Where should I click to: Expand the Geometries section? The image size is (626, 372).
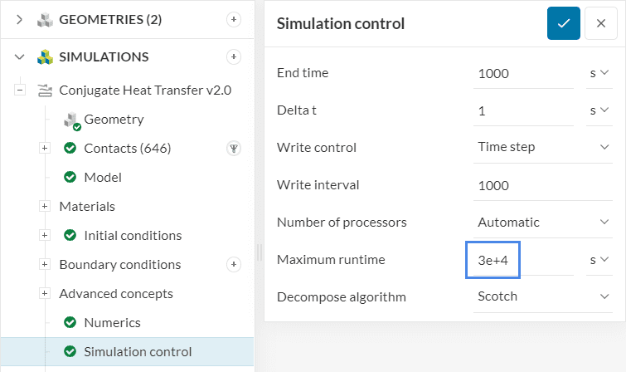(20, 19)
